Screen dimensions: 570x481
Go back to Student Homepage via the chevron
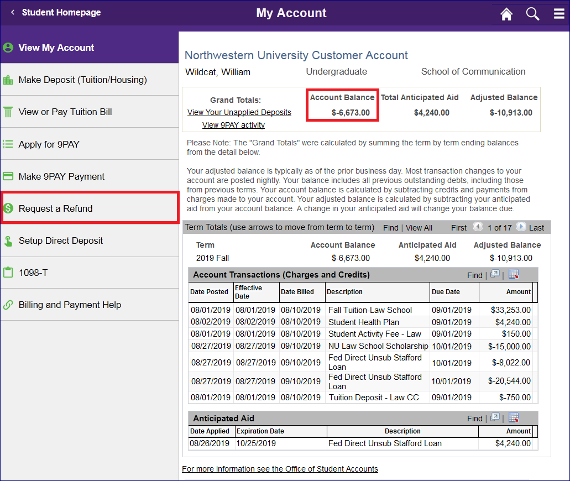click(x=13, y=12)
